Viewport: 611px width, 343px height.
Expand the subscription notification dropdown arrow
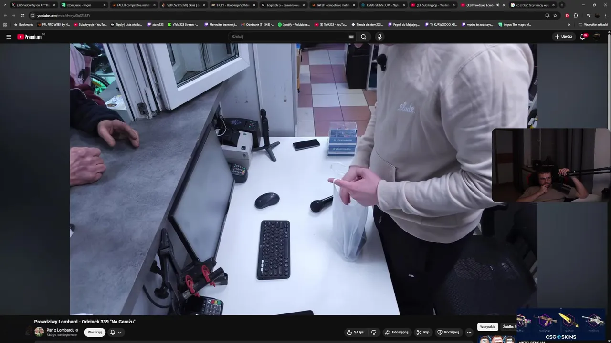(x=120, y=332)
